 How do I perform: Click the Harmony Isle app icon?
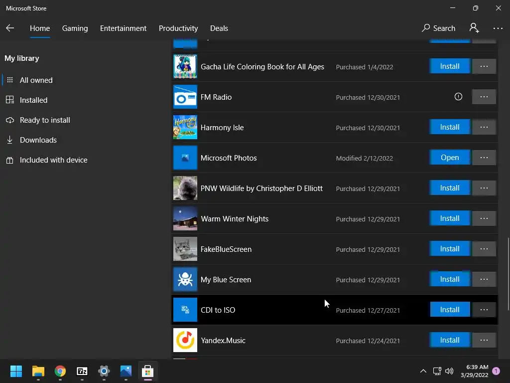pyautogui.click(x=185, y=127)
